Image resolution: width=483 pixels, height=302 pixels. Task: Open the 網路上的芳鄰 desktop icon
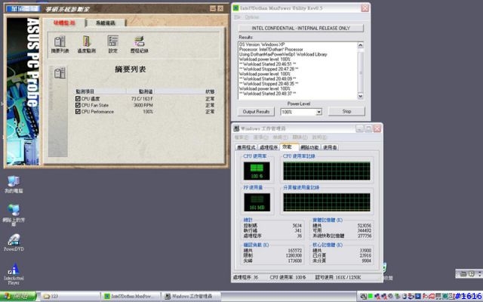(14, 214)
